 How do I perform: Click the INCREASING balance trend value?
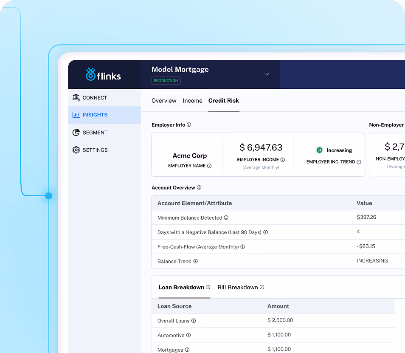(372, 261)
